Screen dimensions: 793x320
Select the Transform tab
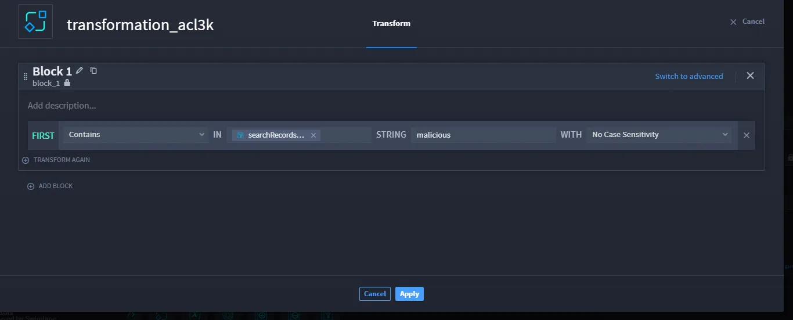point(391,24)
